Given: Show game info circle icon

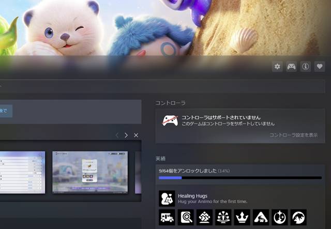Looking at the screenshot, I should pos(306,67).
